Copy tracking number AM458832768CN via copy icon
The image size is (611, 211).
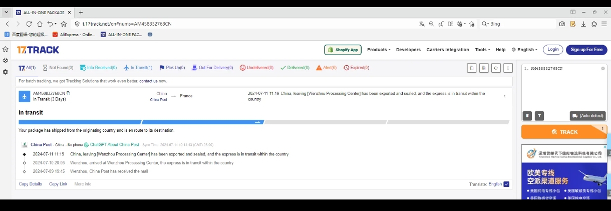(69, 93)
